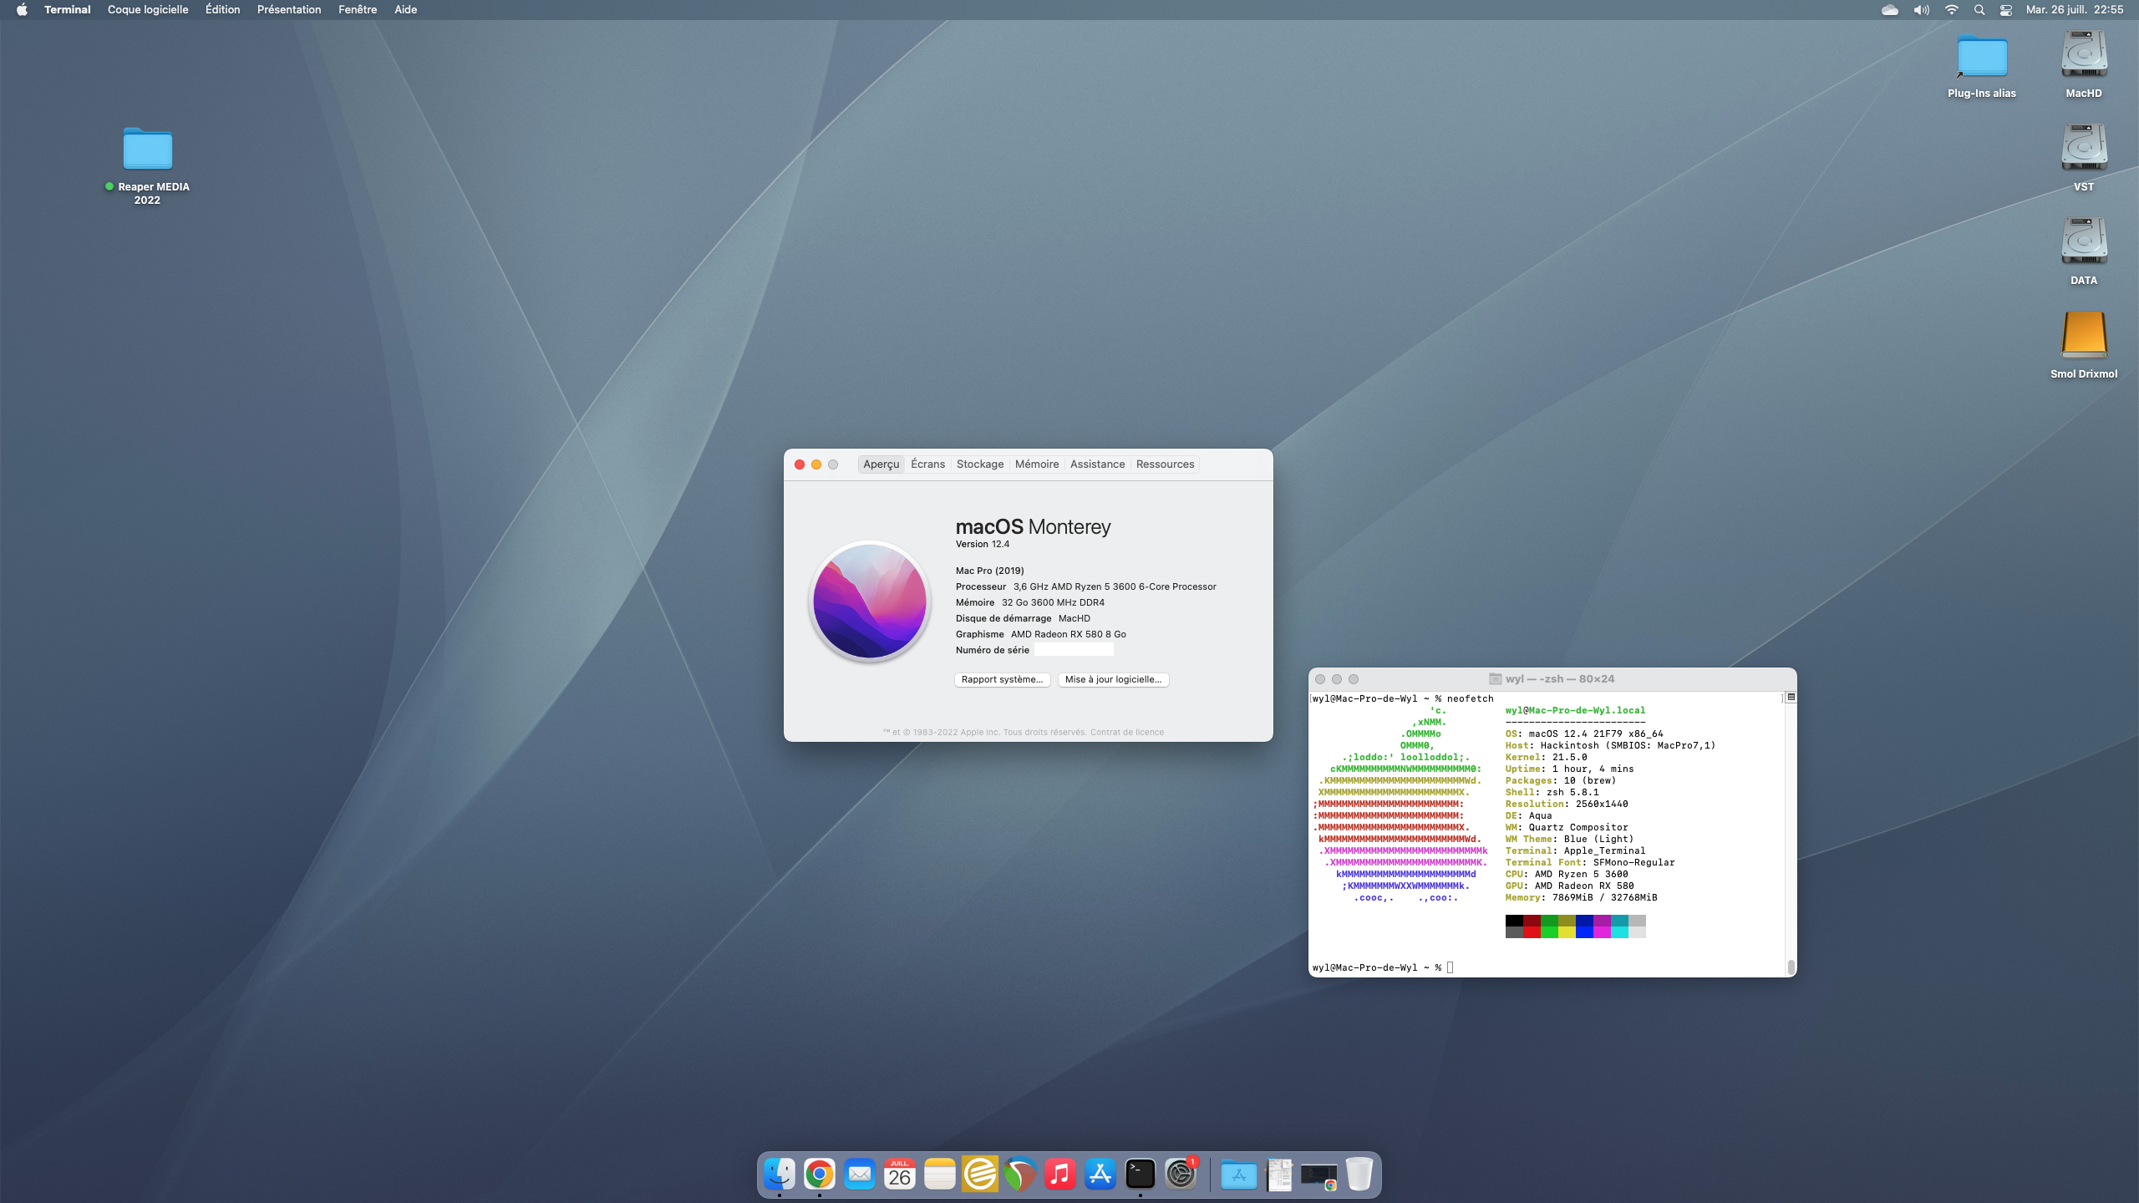Open System Preferences with update badge
2139x1203 pixels.
point(1181,1174)
